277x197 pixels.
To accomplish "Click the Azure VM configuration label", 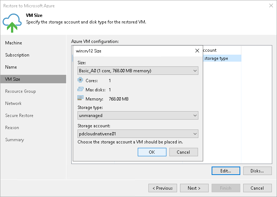I will (95, 41).
